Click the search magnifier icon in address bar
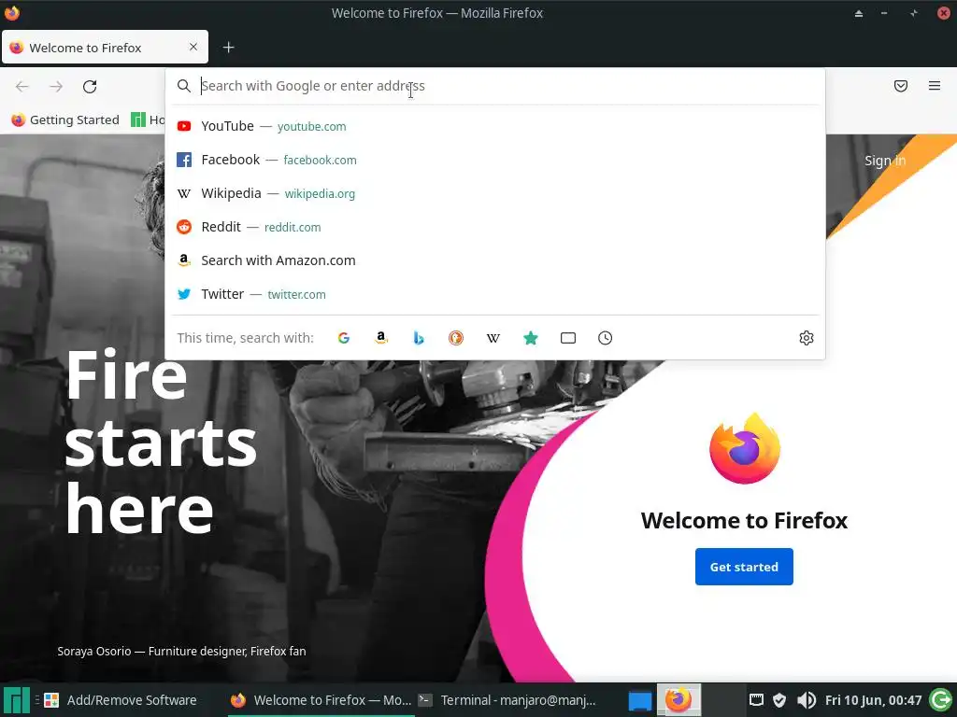 184,86
